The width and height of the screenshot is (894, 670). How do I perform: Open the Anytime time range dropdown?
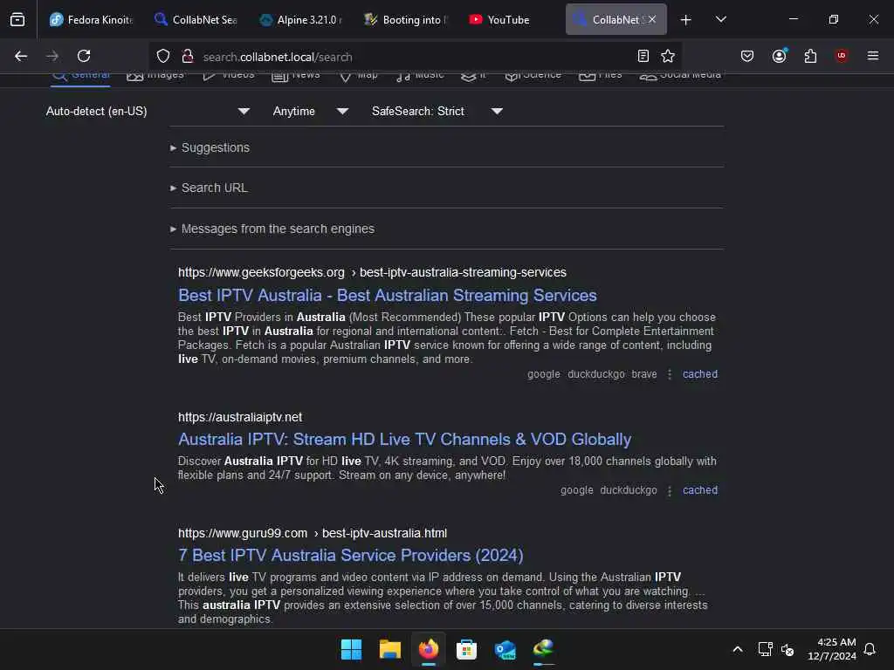click(311, 111)
